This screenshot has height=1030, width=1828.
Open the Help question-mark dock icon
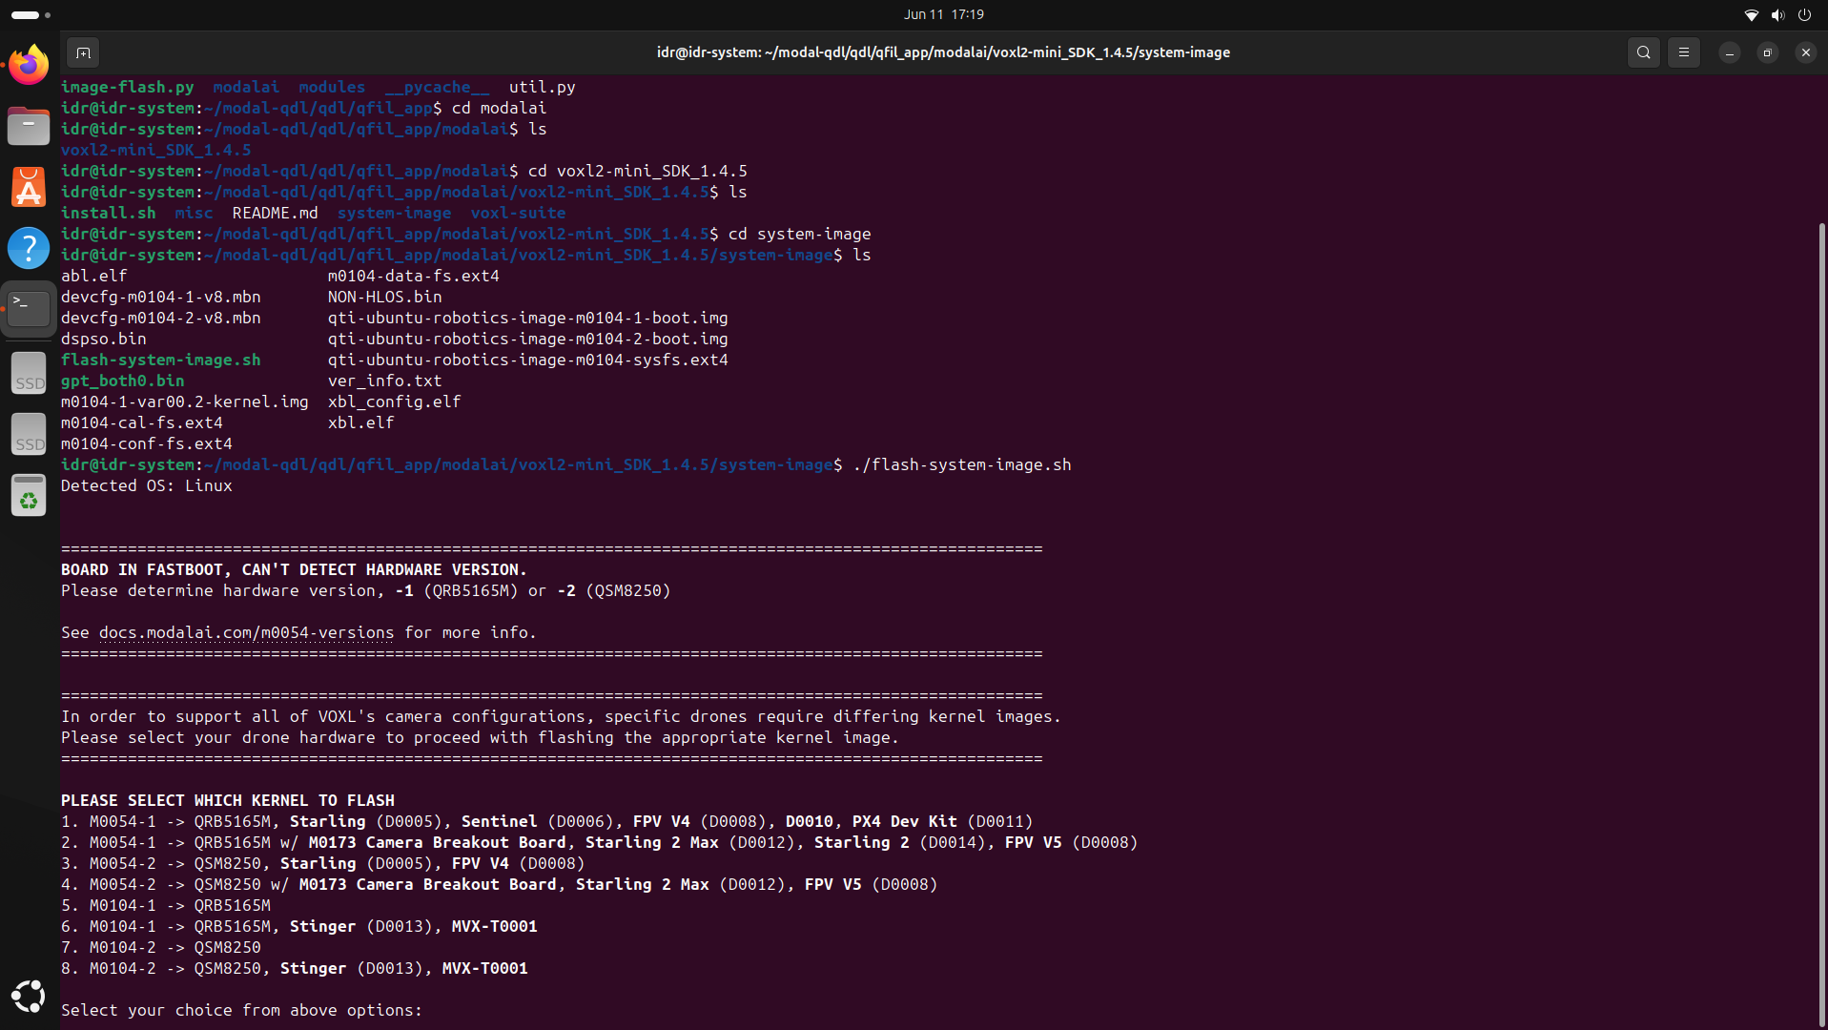(29, 248)
